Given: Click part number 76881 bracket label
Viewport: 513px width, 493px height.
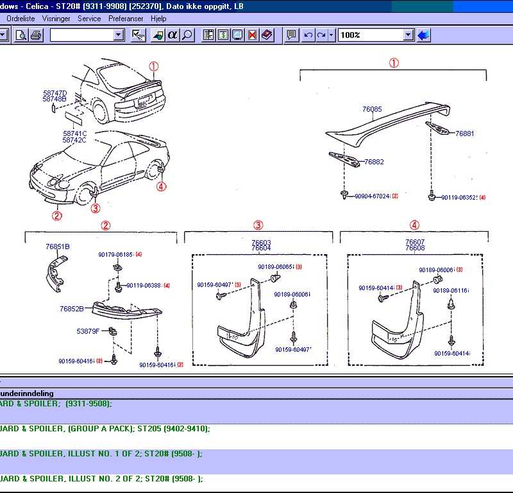Looking at the screenshot, I should tap(464, 134).
